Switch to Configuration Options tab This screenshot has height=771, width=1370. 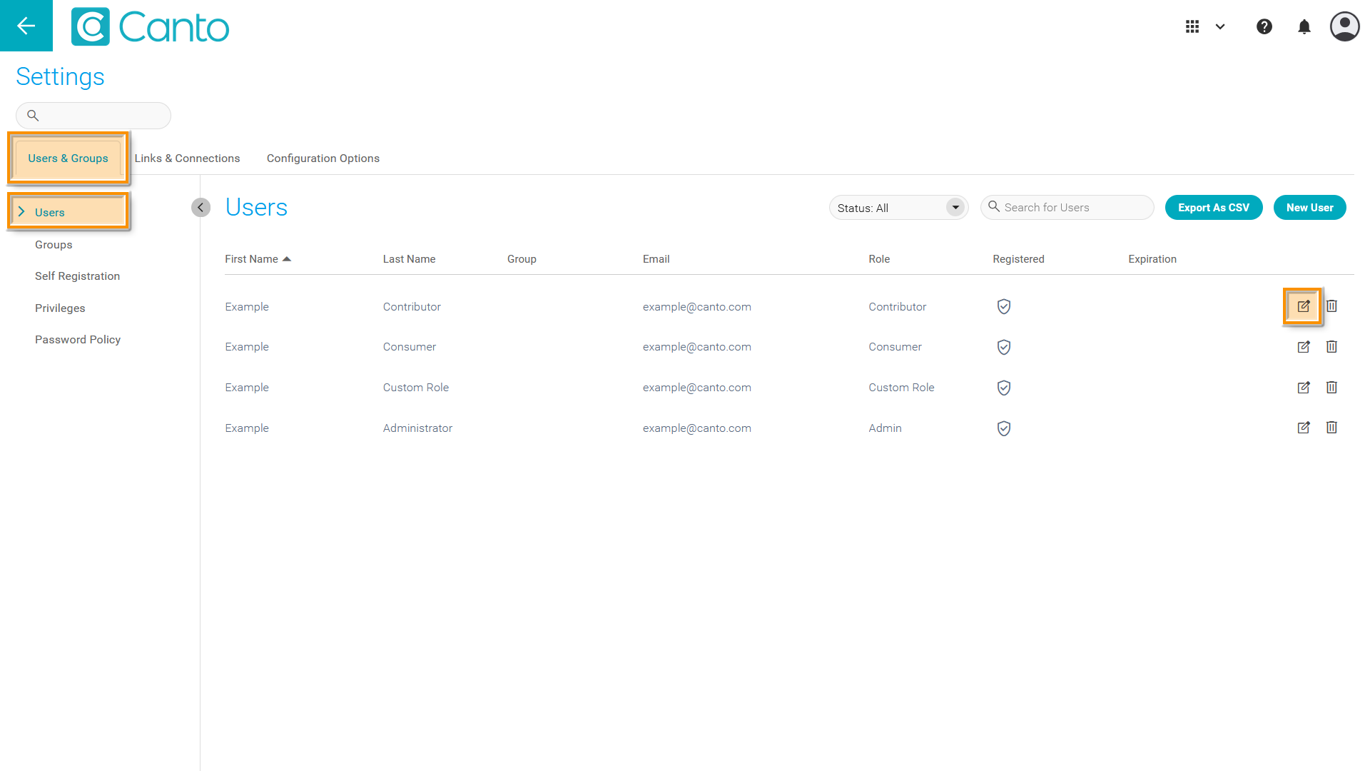323,158
